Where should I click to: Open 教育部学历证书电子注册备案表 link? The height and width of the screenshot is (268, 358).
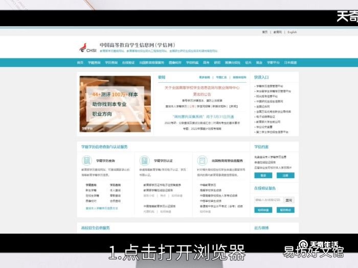(162, 185)
